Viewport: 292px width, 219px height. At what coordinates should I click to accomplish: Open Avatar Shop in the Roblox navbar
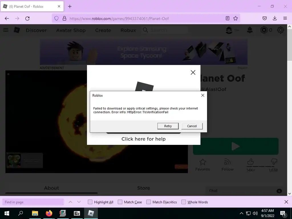[71, 30]
